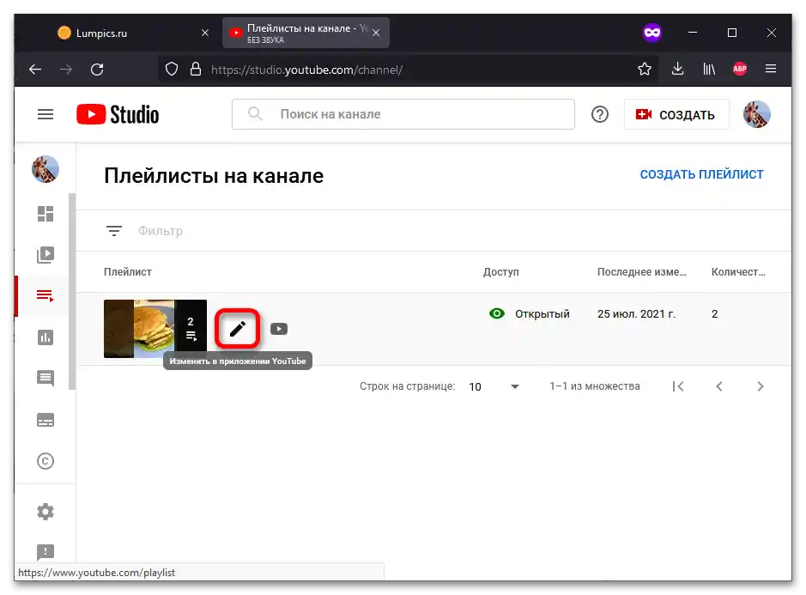The image size is (806, 595).
Task: Click the 1–1 из множества text
Action: (x=595, y=386)
